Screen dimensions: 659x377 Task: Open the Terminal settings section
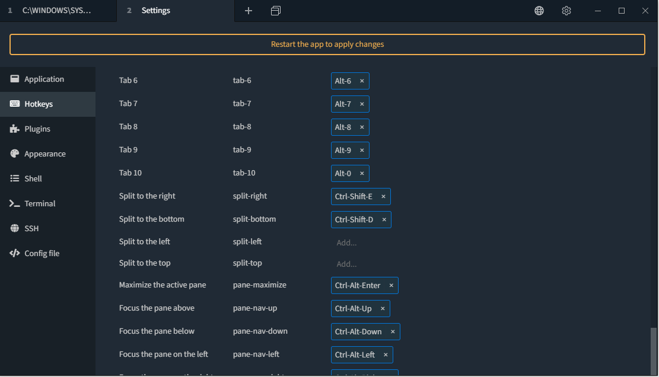tap(47, 203)
